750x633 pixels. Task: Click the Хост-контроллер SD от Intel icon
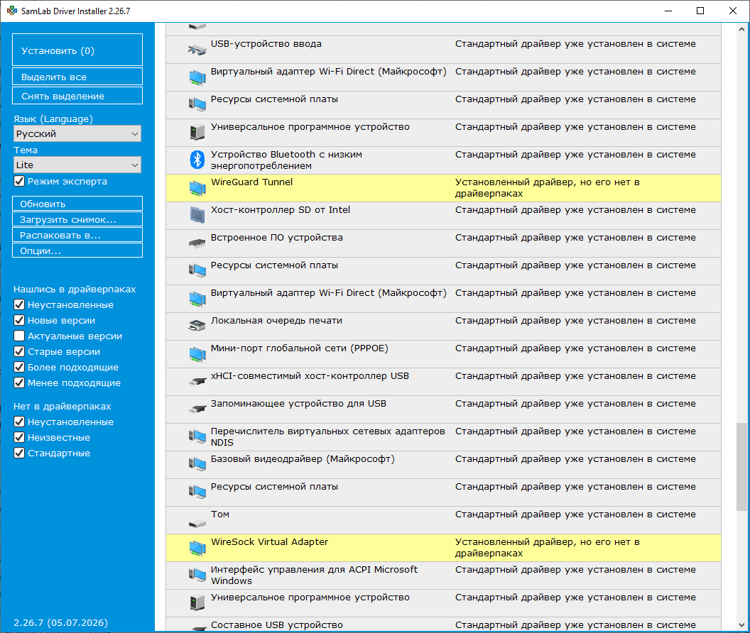(x=197, y=215)
